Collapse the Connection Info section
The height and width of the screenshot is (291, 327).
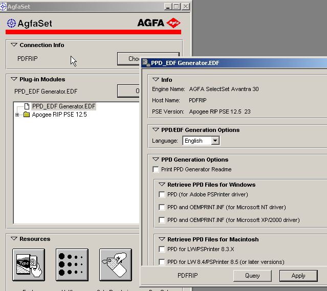14,45
